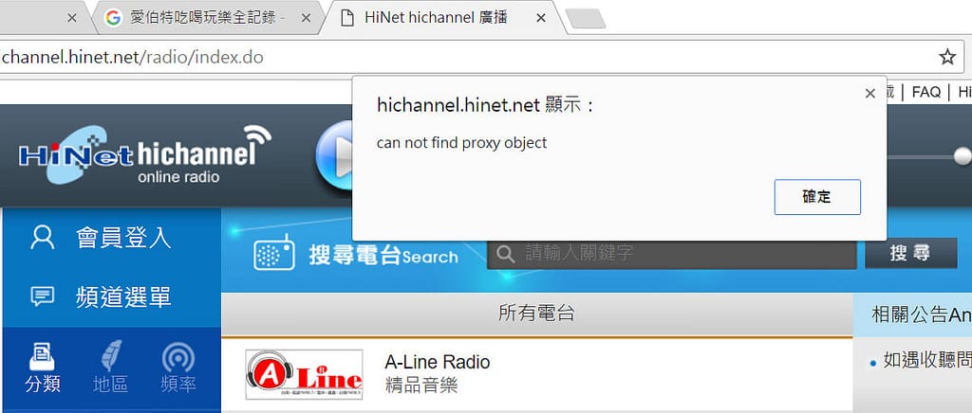Close the 愛伯特吃喝玩樂全記錄 tab
972x413 pixels.
306,19
